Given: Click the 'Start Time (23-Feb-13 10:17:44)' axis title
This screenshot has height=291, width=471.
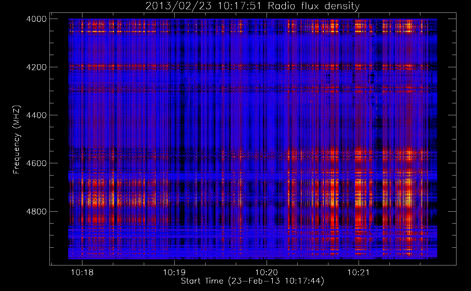Looking at the screenshot, I should [x=252, y=281].
